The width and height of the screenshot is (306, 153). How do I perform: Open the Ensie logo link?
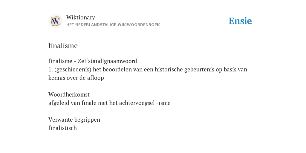240,21
